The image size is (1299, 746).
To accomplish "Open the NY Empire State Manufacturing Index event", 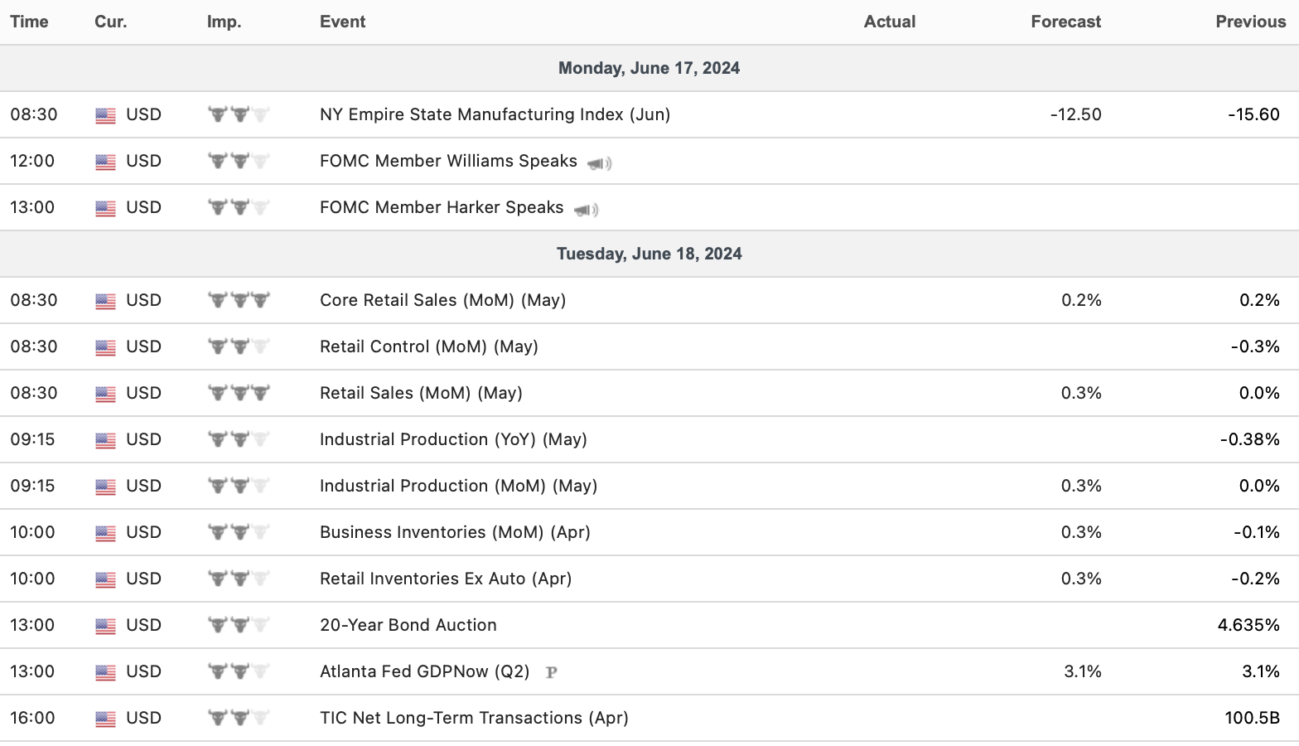I will pyautogui.click(x=495, y=114).
